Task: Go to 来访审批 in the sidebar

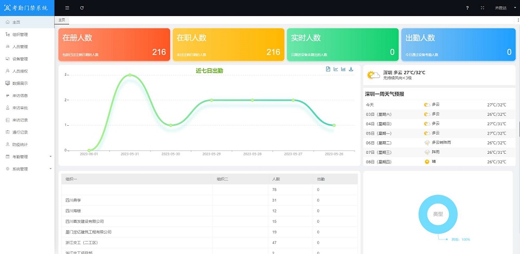Action: tap(20, 108)
